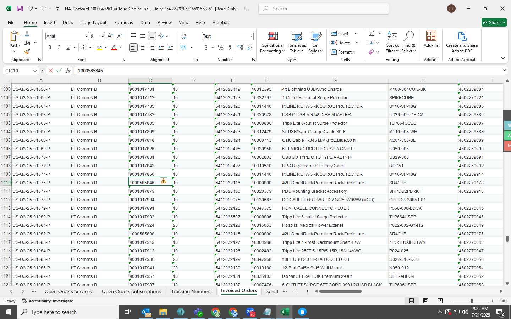Click the Percent Style icon

point(221,47)
